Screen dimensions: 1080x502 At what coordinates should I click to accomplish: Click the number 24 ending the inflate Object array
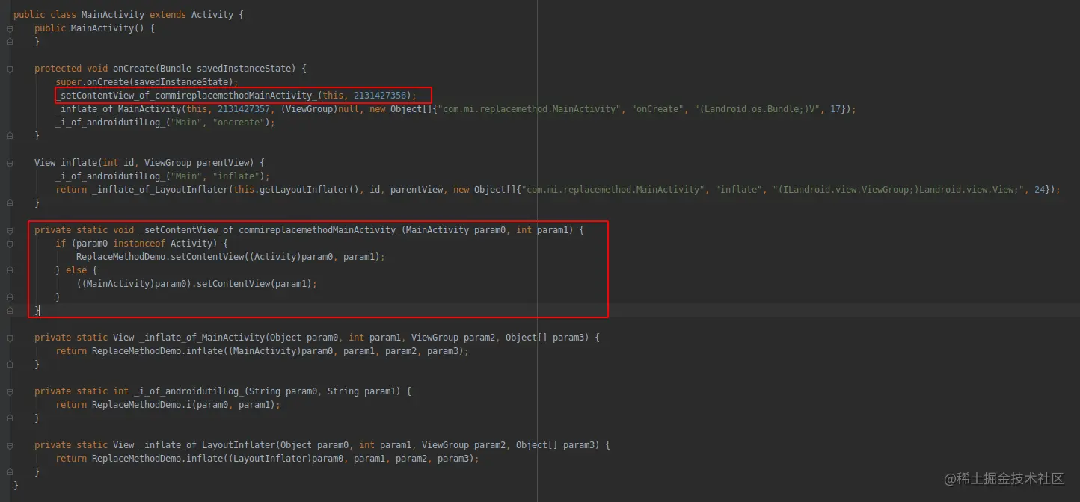point(1039,190)
